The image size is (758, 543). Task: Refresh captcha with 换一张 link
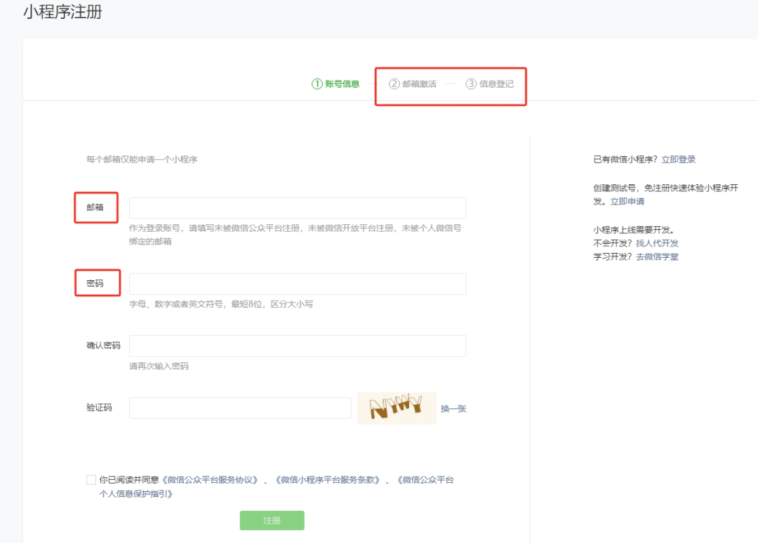coord(453,408)
